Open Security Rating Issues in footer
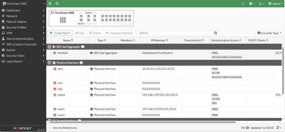The height and width of the screenshot is (132, 285). pyautogui.click(x=63, y=128)
